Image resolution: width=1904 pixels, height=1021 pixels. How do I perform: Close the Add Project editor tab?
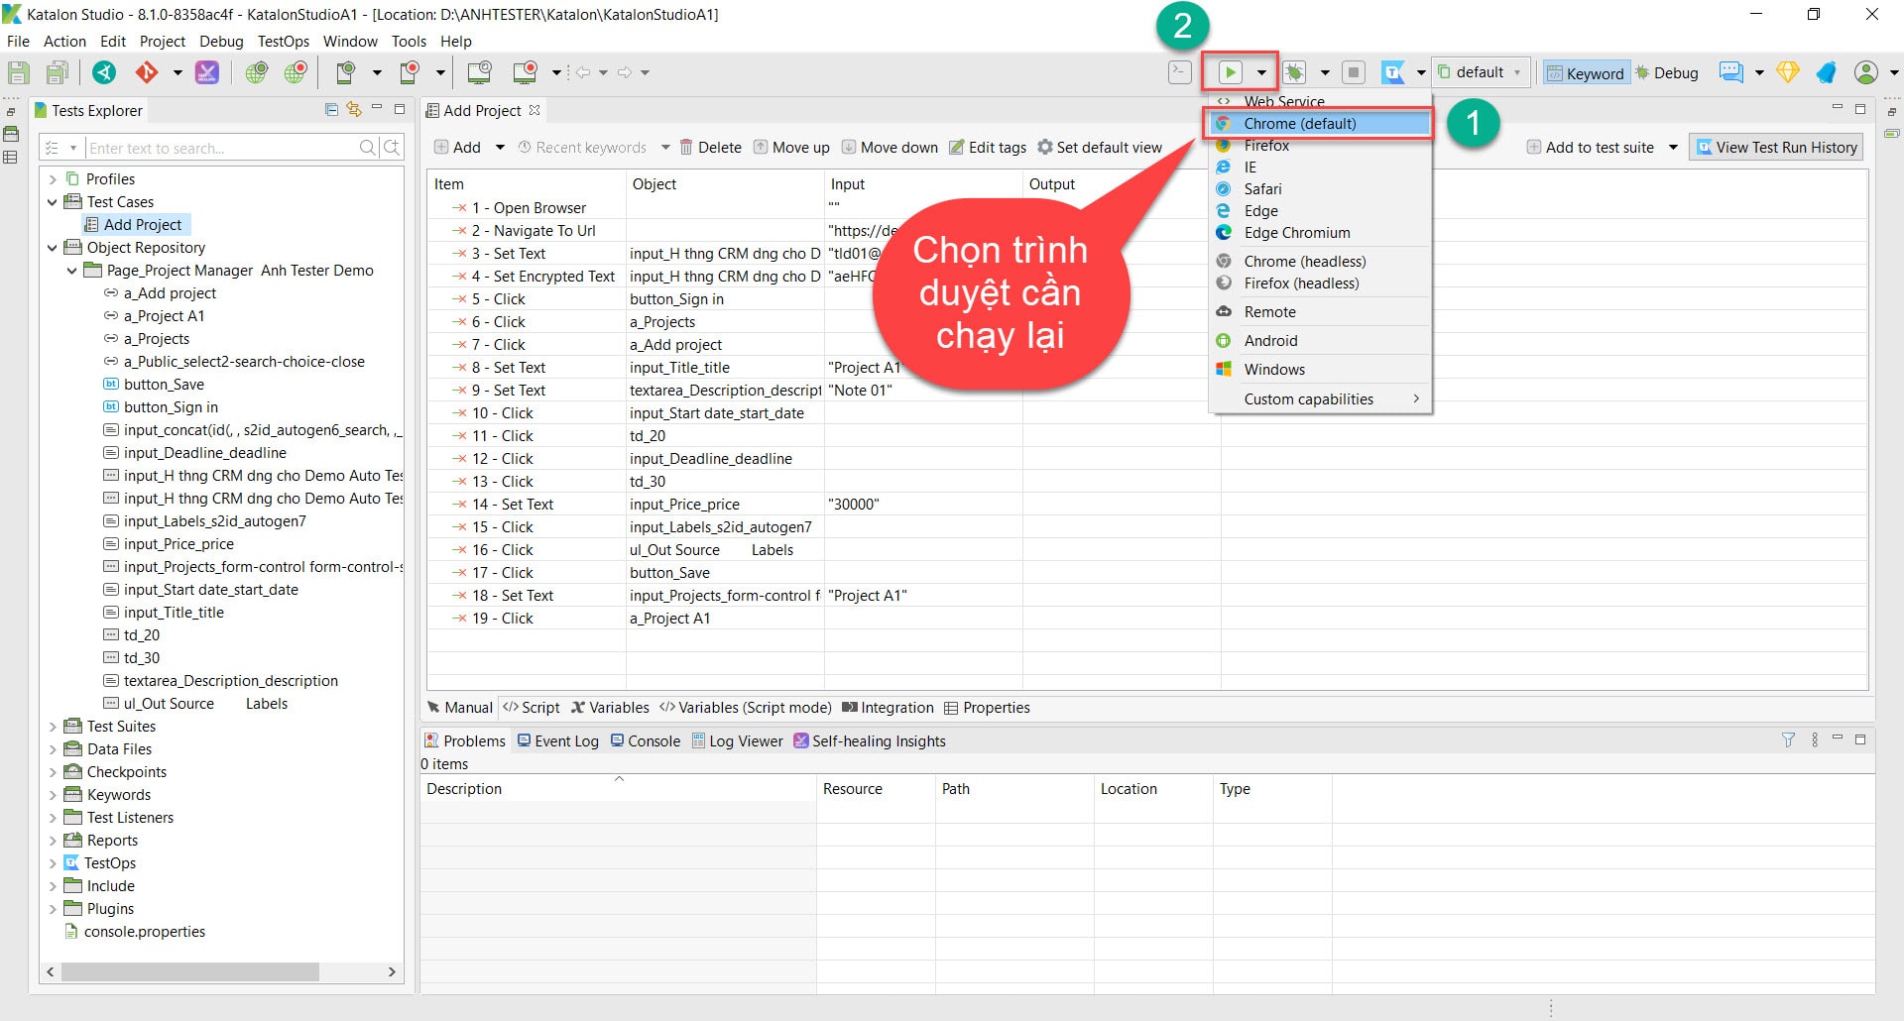[535, 110]
